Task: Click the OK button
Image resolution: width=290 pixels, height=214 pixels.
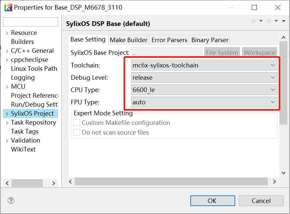Action: (x=213, y=201)
